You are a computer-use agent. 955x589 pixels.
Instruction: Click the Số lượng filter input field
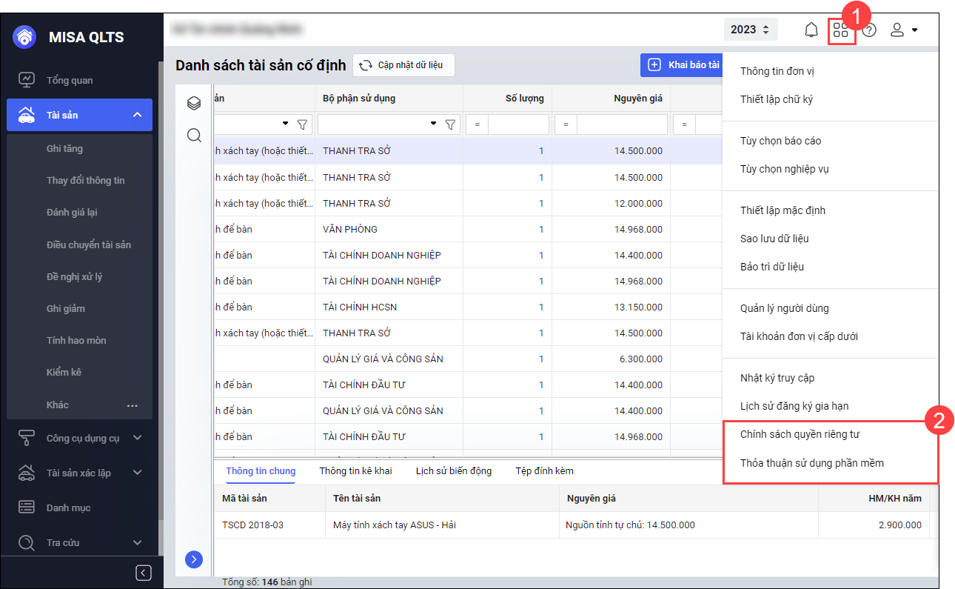pos(517,124)
